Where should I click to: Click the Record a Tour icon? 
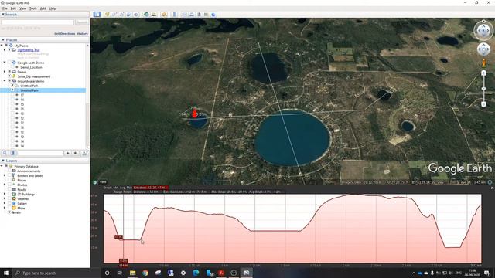136,15
